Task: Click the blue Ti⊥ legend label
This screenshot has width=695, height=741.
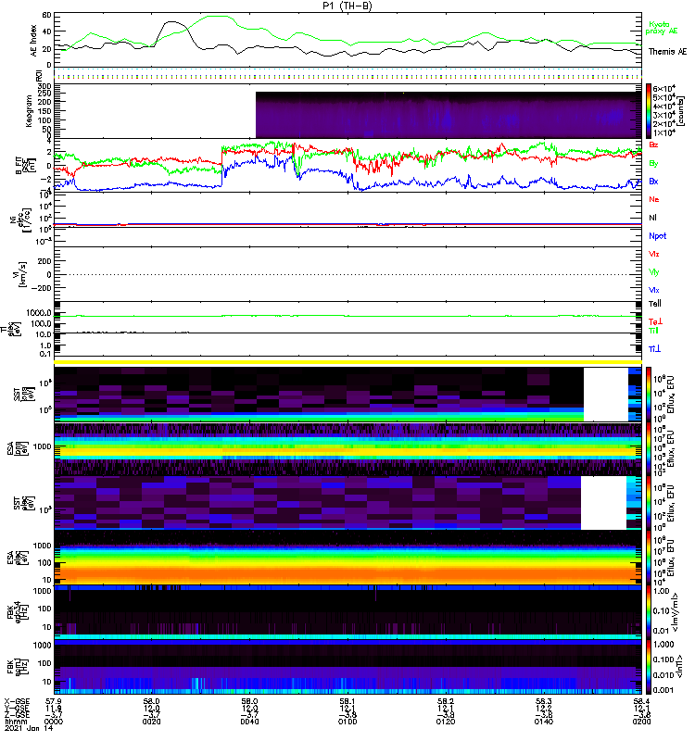Action: [654, 349]
